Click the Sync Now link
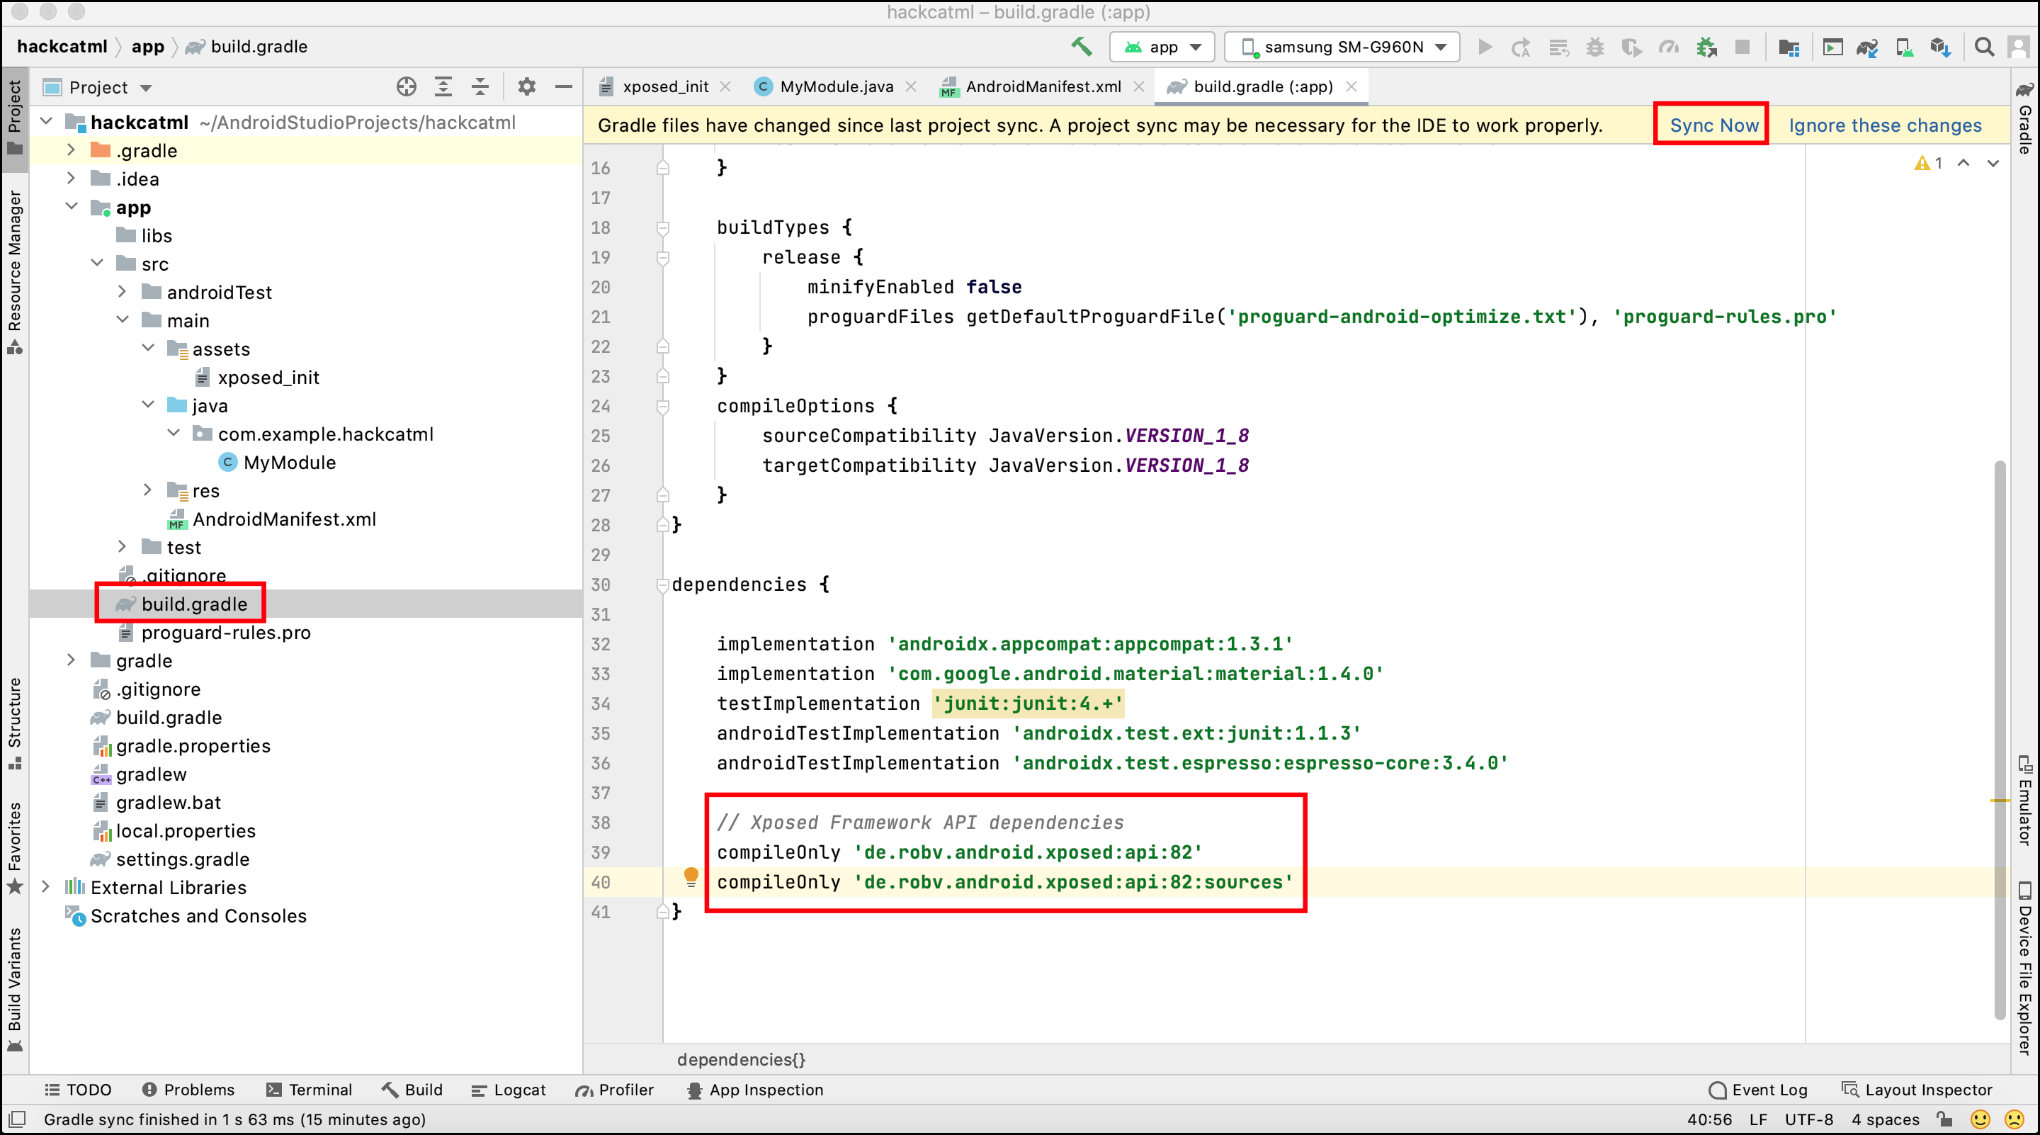2040x1135 pixels. pyautogui.click(x=1713, y=125)
